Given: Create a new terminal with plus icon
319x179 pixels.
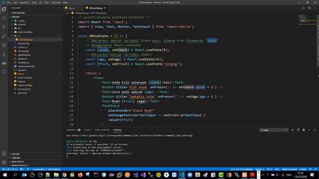Looking at the screenshot, I should click(293, 130).
